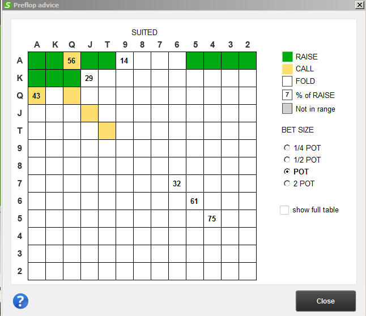
Task: Select the 1/4 POT bet size
Action: [x=287, y=148]
